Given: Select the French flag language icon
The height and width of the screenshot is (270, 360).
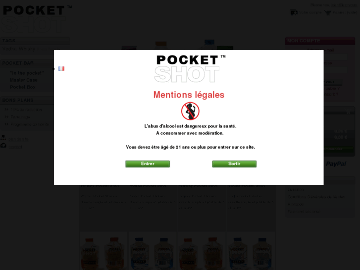Looking at the screenshot, I should coord(61,69).
